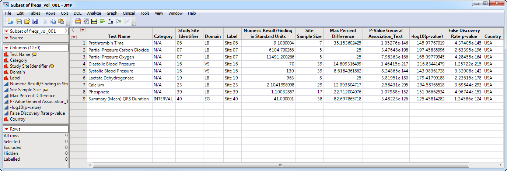Click the Tabulate calculator-style icon

86,22
